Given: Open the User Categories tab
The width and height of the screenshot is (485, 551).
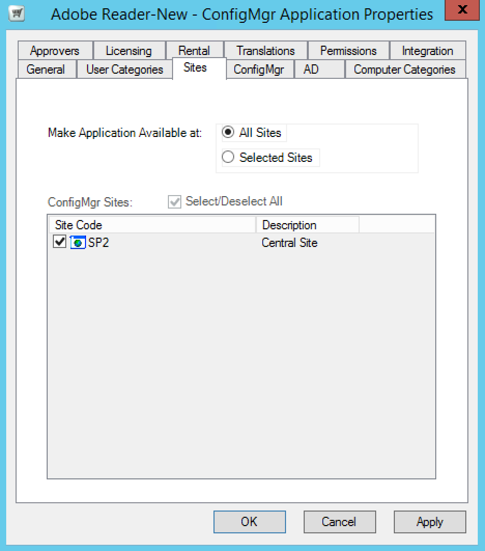Looking at the screenshot, I should (x=124, y=70).
